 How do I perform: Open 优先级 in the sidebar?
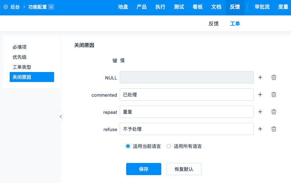(x=20, y=57)
